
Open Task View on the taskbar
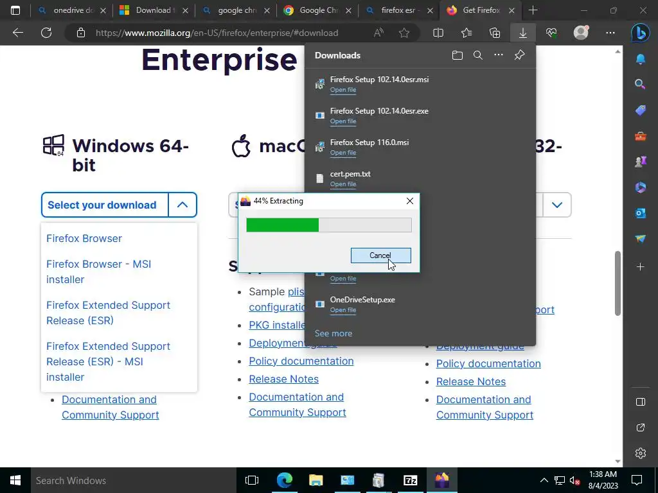(252, 480)
